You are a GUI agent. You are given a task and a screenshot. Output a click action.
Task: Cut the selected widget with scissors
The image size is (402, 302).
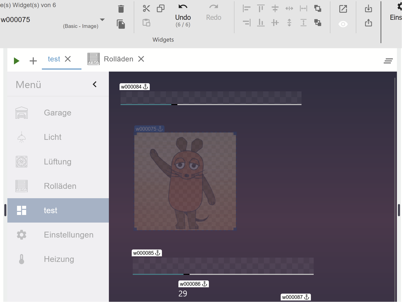coord(146,8)
